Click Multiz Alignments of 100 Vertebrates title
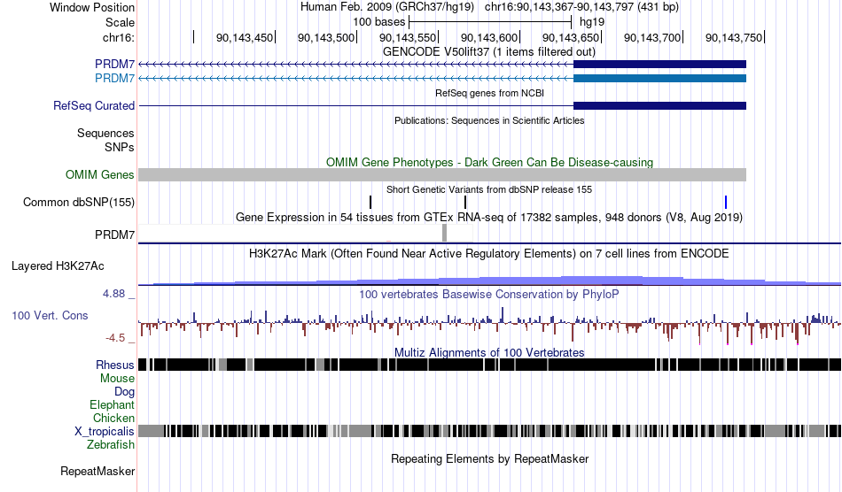The width and height of the screenshot is (842, 492). click(489, 353)
